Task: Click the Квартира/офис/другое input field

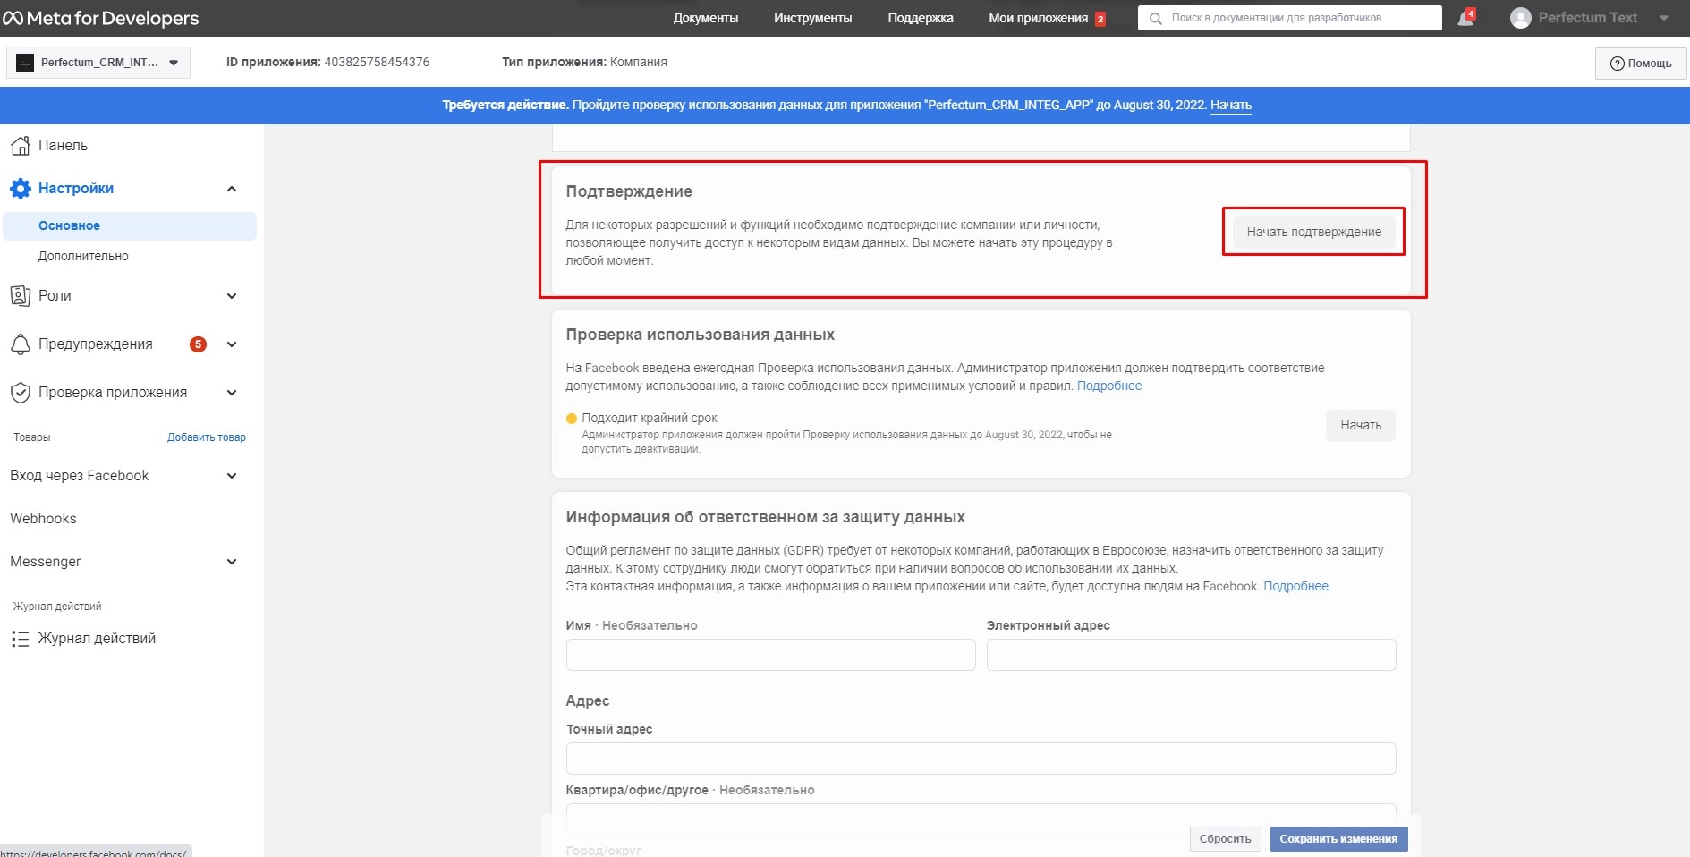Action: pos(981,818)
